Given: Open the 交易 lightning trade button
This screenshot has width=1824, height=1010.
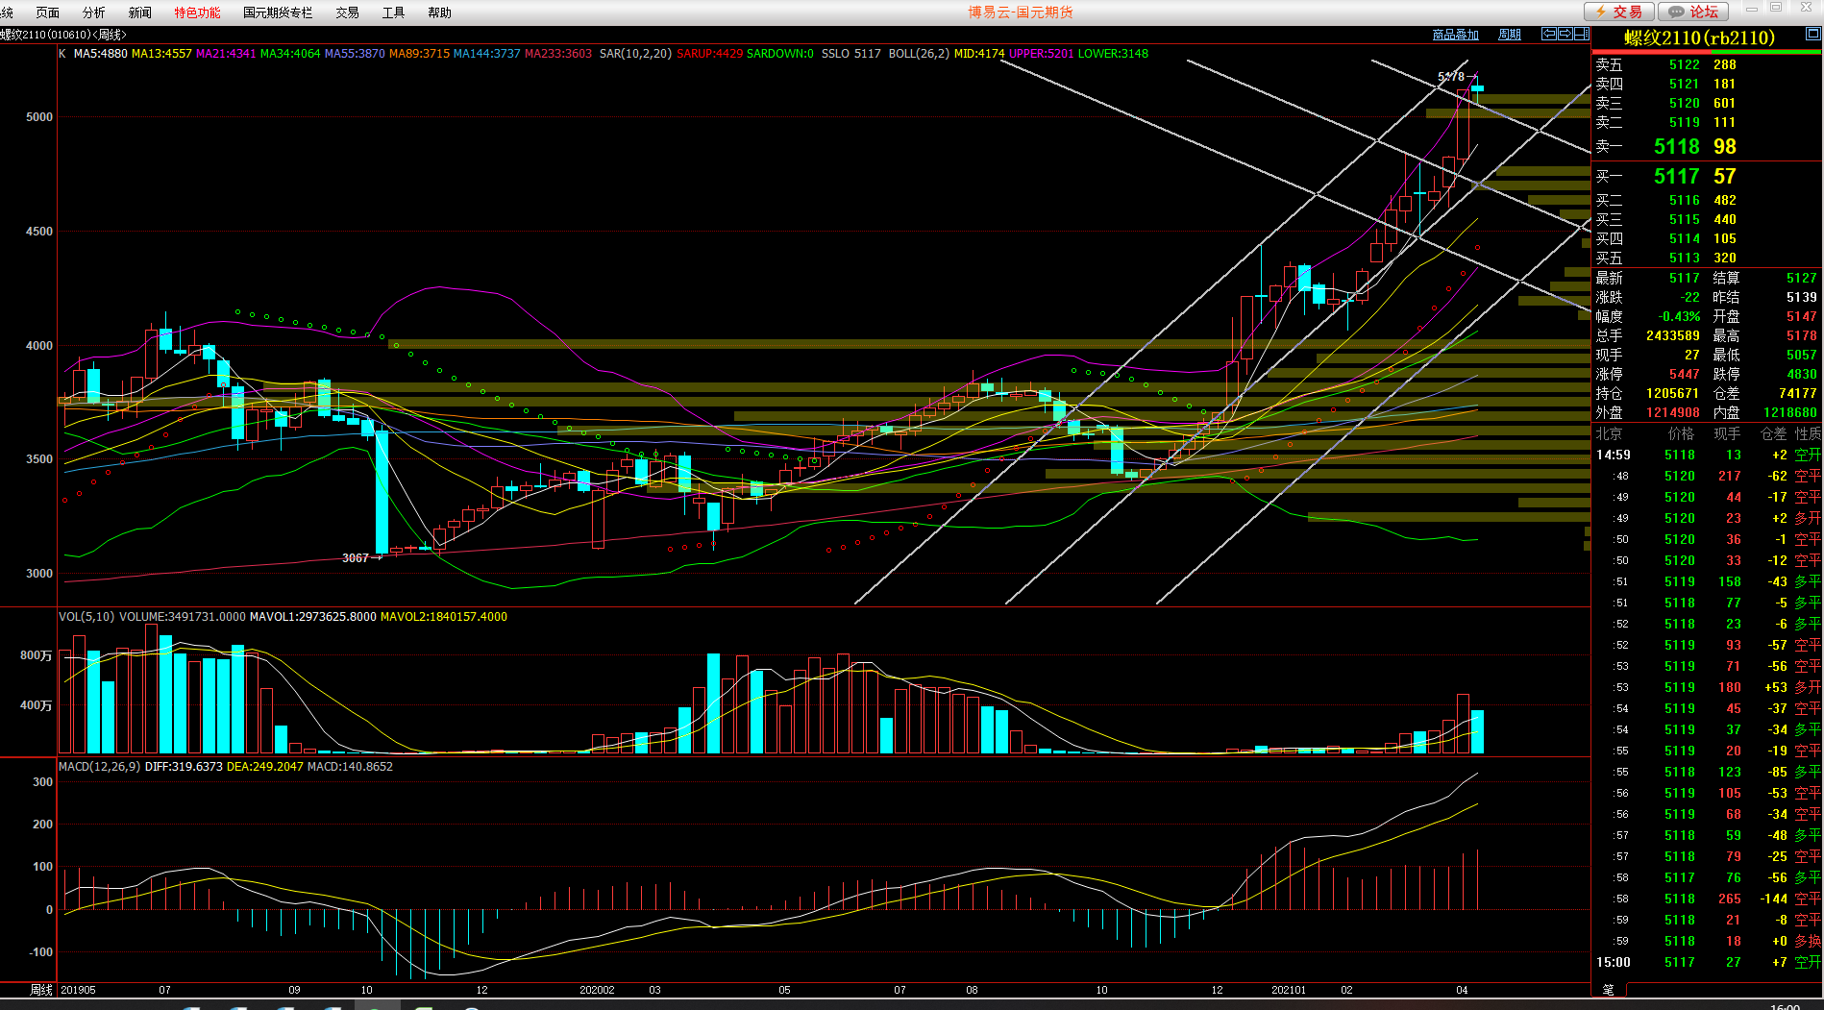Looking at the screenshot, I should click(x=1618, y=12).
